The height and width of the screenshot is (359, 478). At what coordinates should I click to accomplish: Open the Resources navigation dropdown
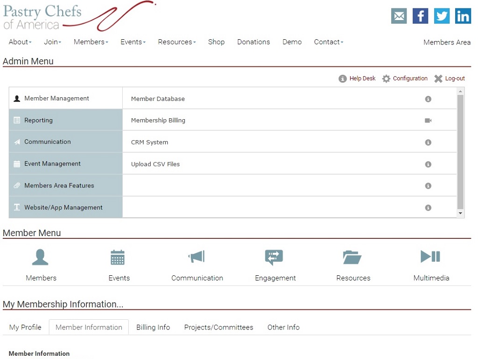point(176,42)
